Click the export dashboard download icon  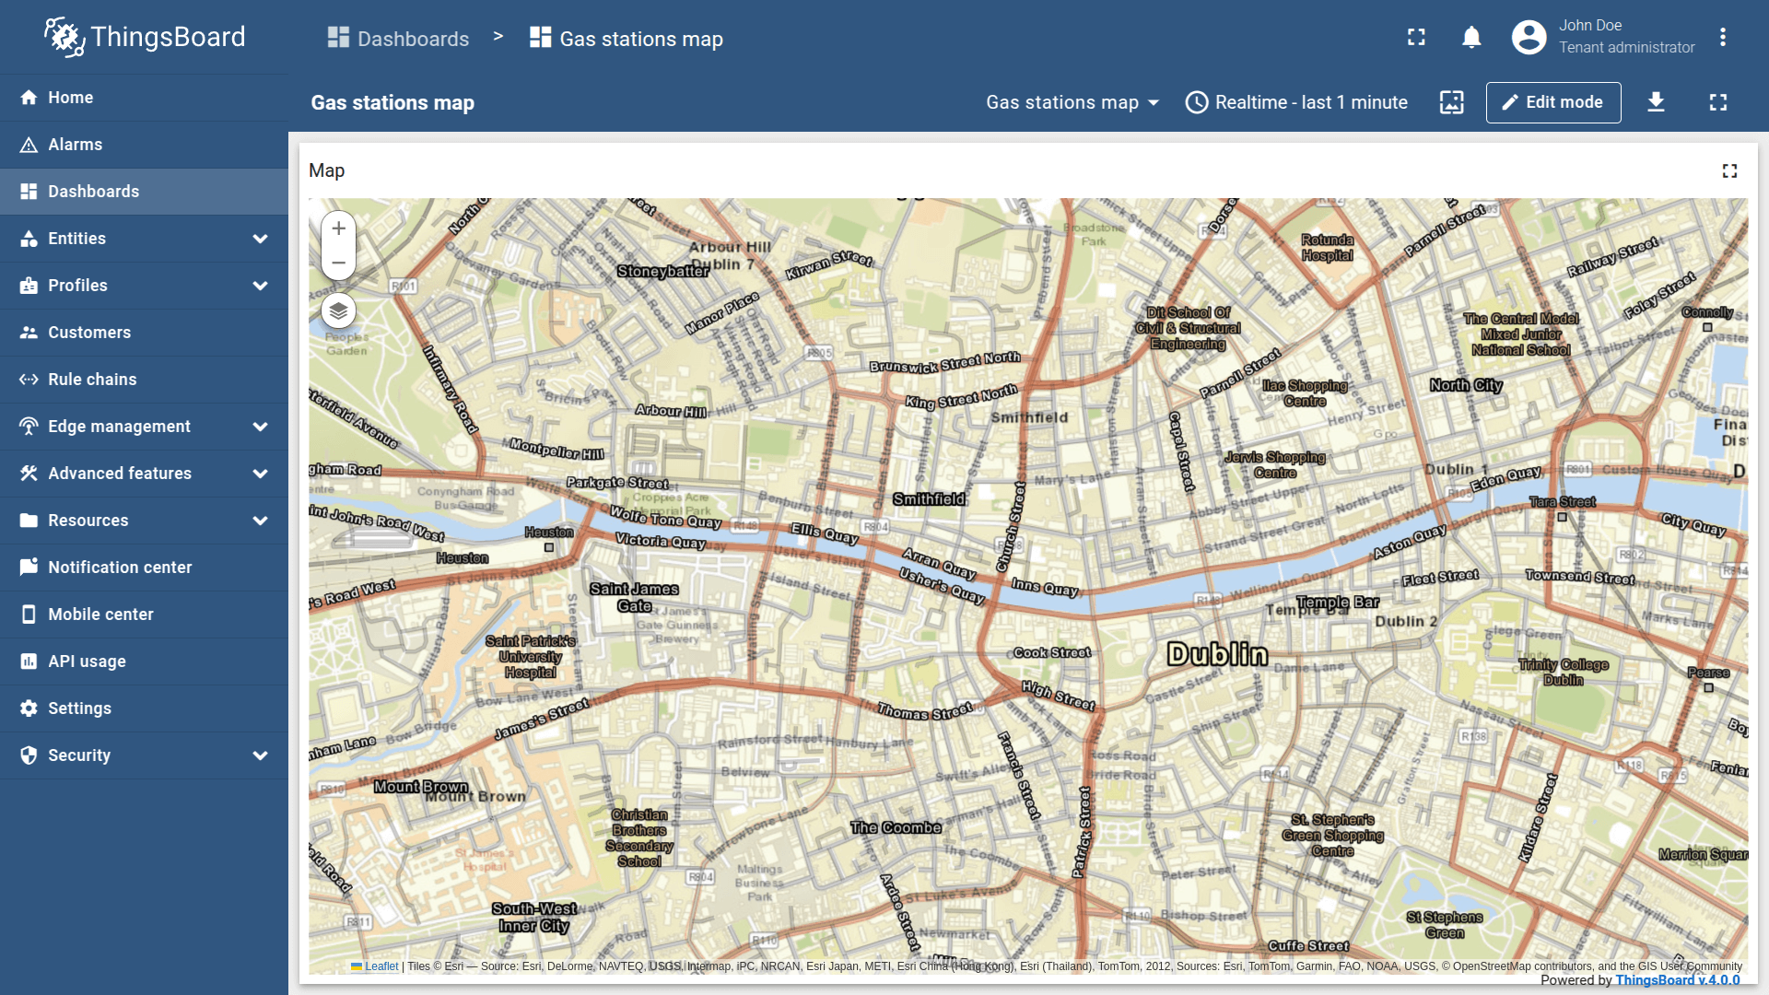(1656, 102)
